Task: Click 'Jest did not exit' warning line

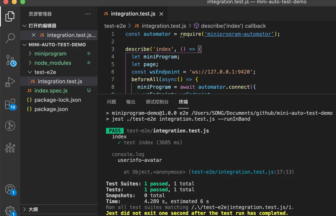Action: coord(197,213)
